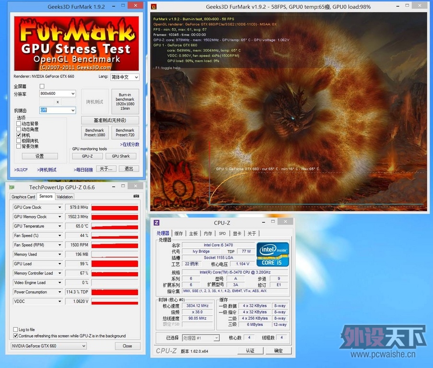This screenshot has width=433, height=368.
Task: Open the SPD tab in CPU-Z
Action: 222,233
